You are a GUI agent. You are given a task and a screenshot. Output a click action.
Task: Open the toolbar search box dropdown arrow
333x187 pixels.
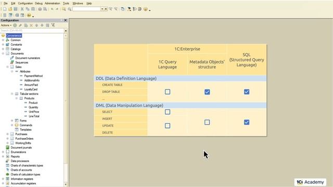pyautogui.click(x=102, y=9)
